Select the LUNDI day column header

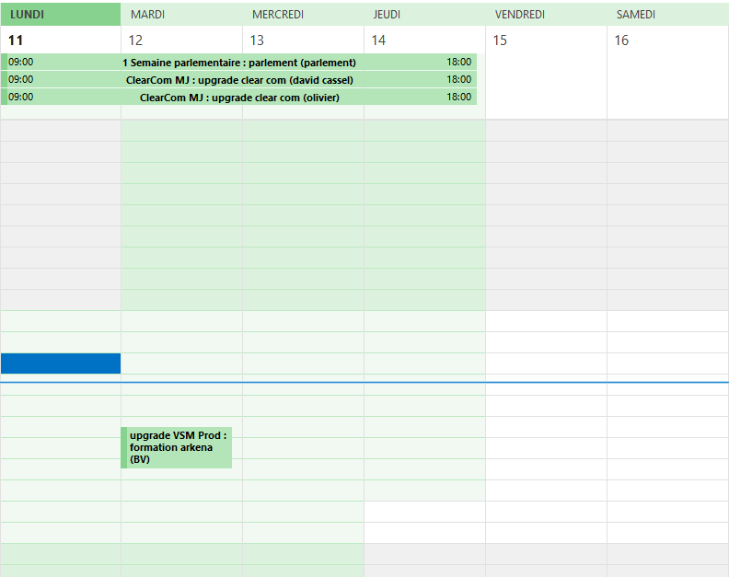tap(28, 15)
